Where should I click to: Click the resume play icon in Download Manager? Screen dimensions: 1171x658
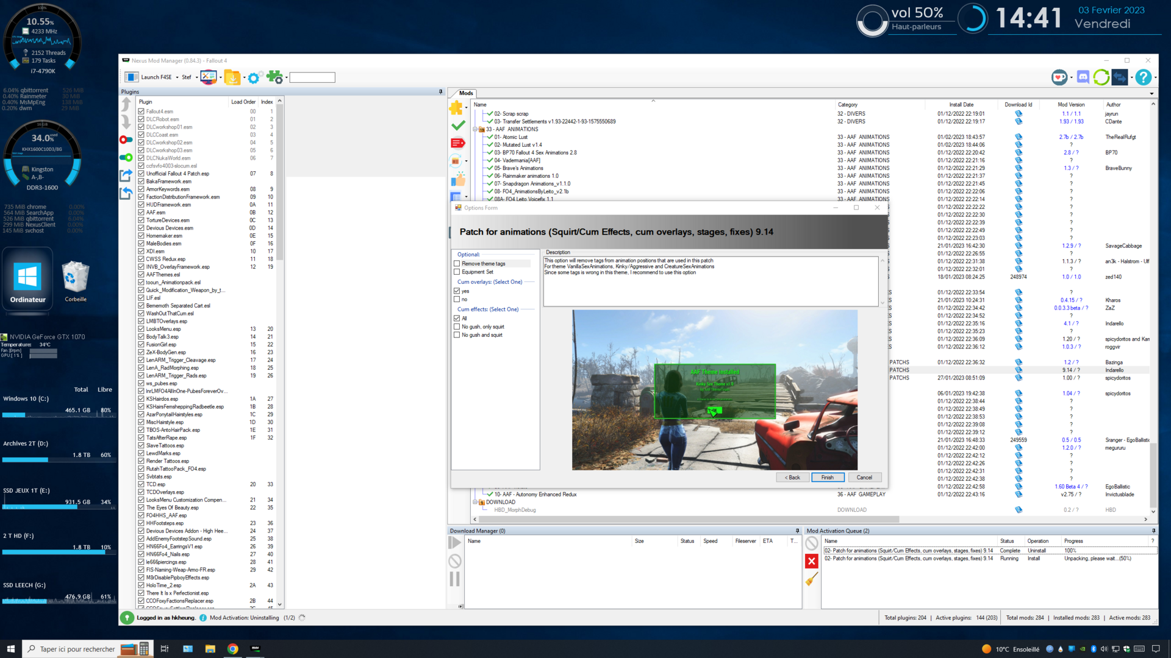455,543
